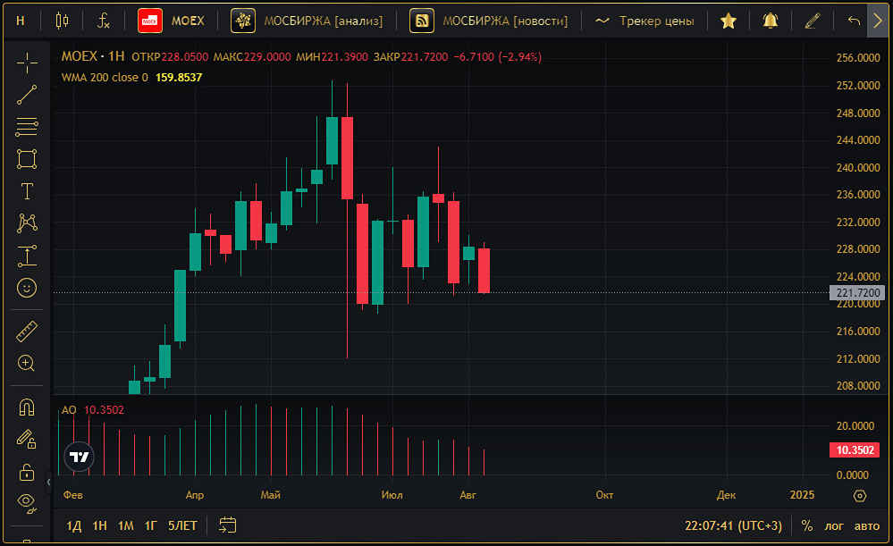
Task: Open the H timeframe selector
Action: [x=21, y=21]
